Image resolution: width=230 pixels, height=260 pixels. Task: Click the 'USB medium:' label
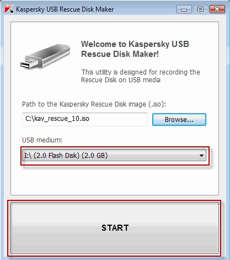(x=42, y=140)
